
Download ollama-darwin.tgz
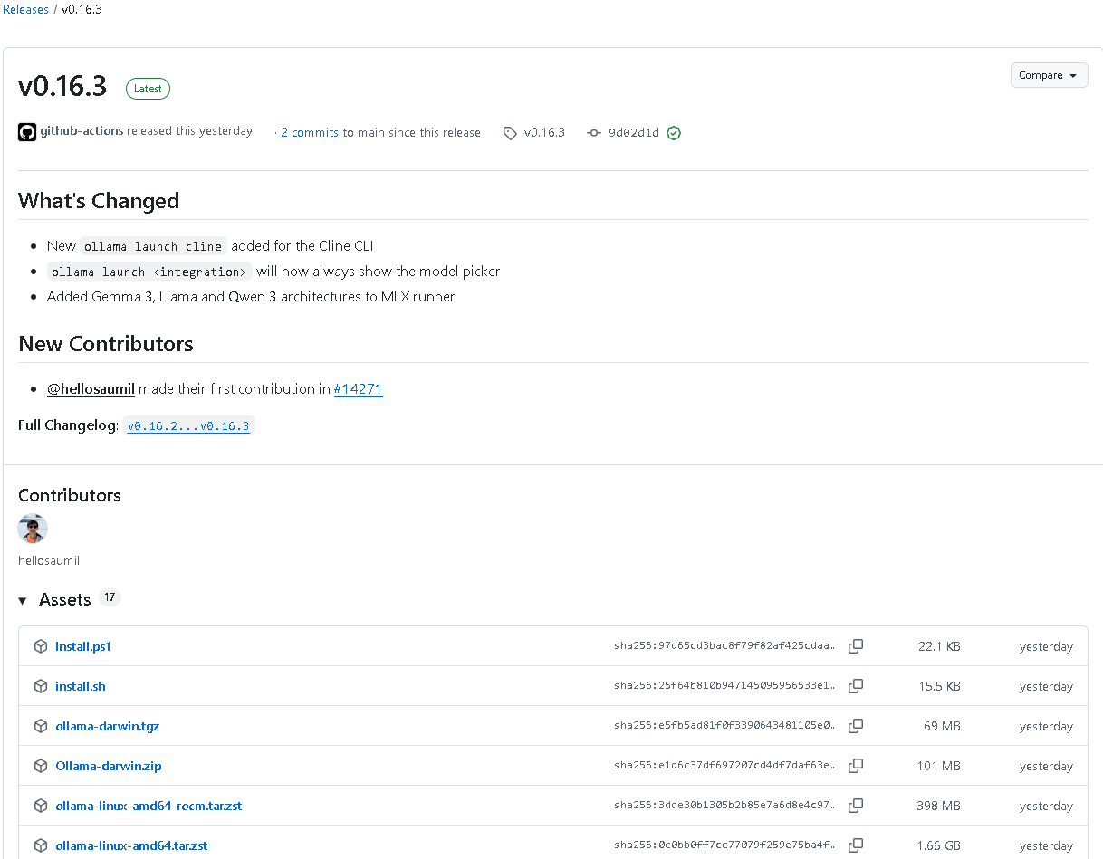pos(108,726)
